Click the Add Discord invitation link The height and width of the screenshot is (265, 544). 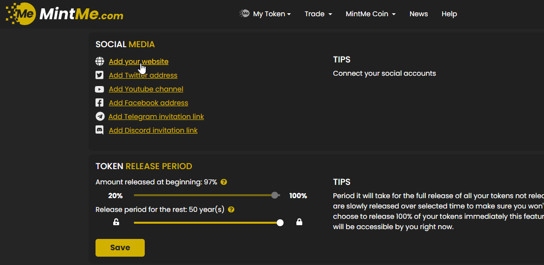pyautogui.click(x=153, y=130)
